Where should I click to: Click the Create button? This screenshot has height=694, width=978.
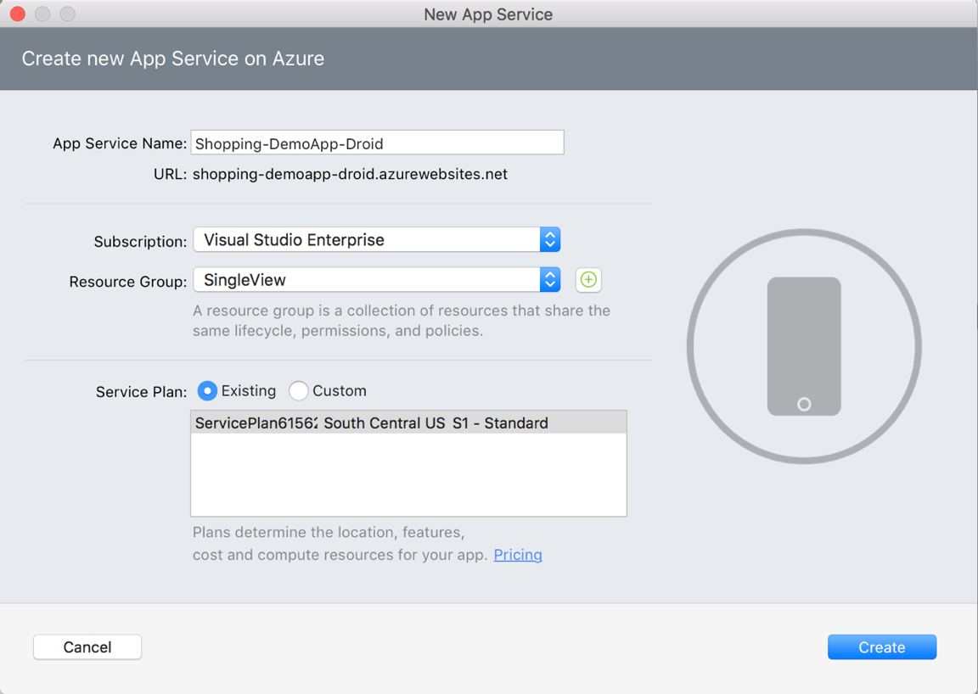(882, 647)
